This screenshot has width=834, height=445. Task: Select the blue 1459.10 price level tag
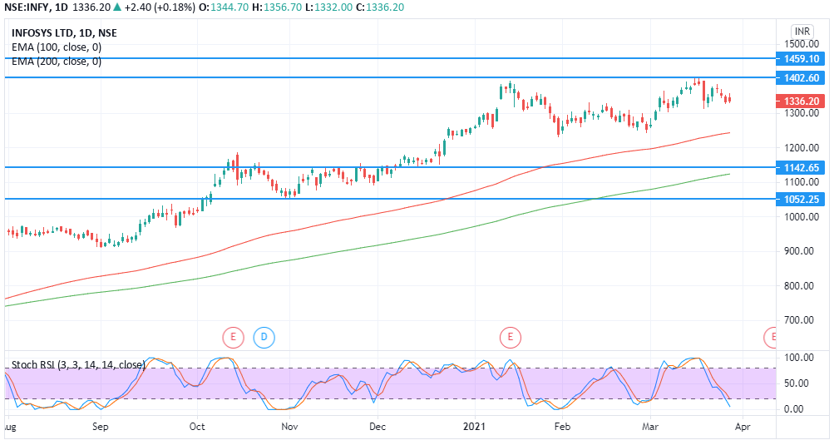(x=801, y=59)
